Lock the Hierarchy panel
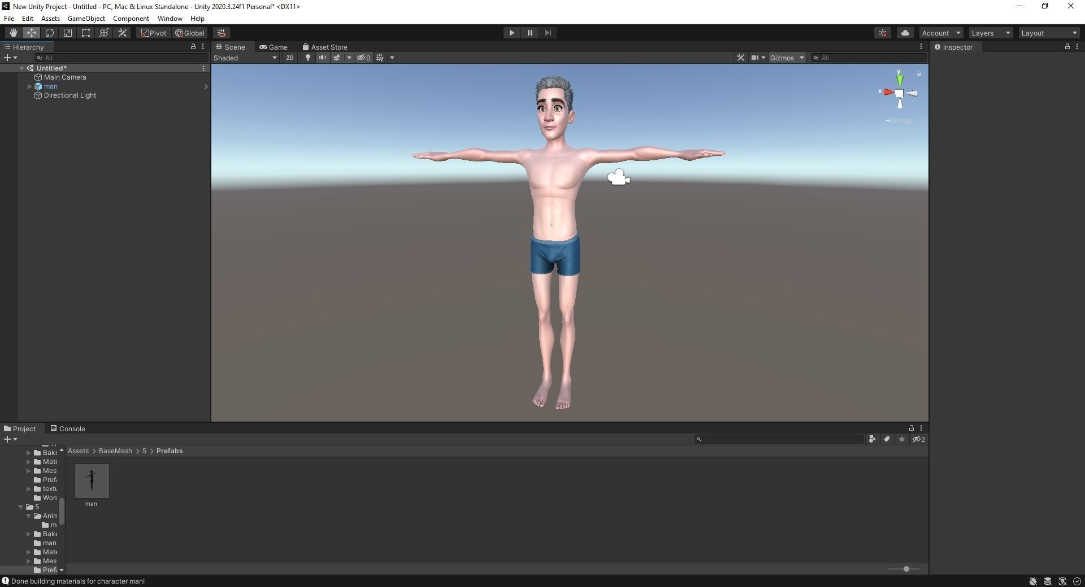 click(x=193, y=47)
